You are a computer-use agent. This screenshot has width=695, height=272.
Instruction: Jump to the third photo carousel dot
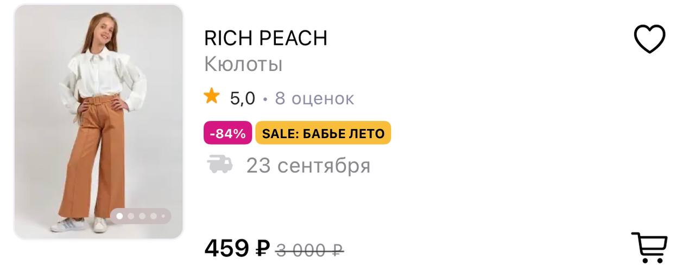coord(142,216)
